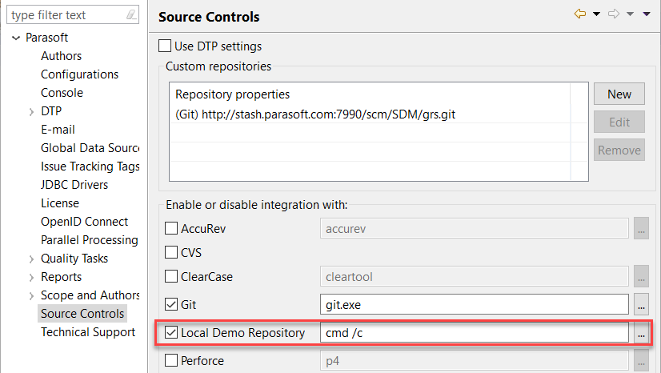This screenshot has width=661, height=373.
Task: Select the License tree item
Action: click(x=60, y=203)
